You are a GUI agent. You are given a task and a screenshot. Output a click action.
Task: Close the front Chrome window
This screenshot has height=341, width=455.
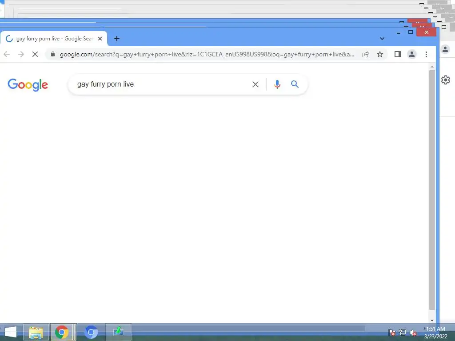pos(426,32)
